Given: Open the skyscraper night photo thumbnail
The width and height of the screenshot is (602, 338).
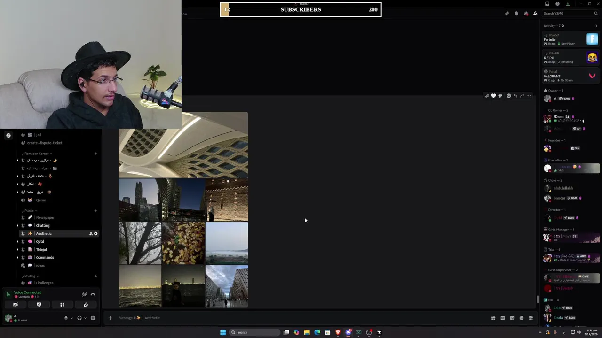Looking at the screenshot, I should pos(140,200).
